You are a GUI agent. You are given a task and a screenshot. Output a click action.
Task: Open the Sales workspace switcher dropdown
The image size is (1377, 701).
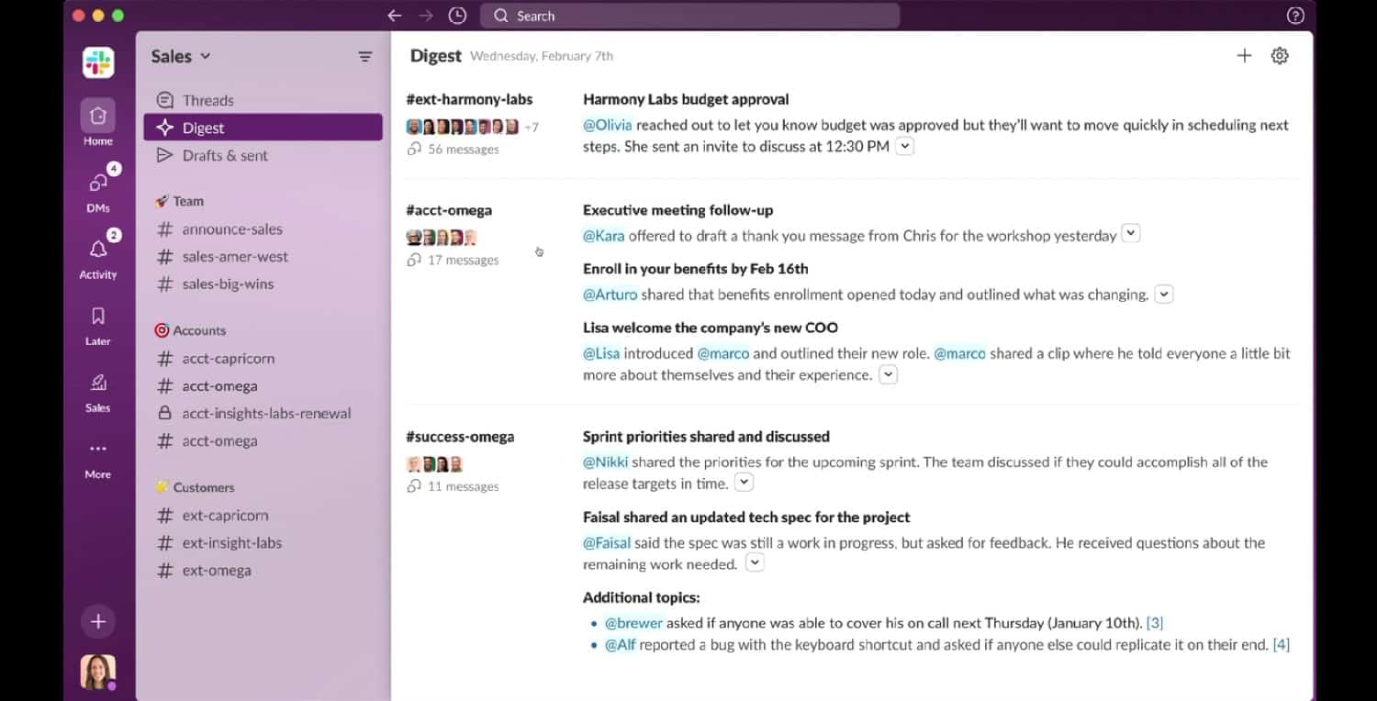(180, 56)
